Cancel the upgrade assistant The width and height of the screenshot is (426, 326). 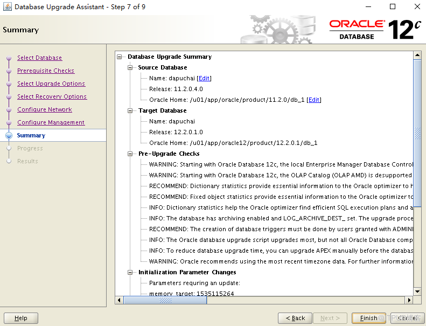point(407,318)
